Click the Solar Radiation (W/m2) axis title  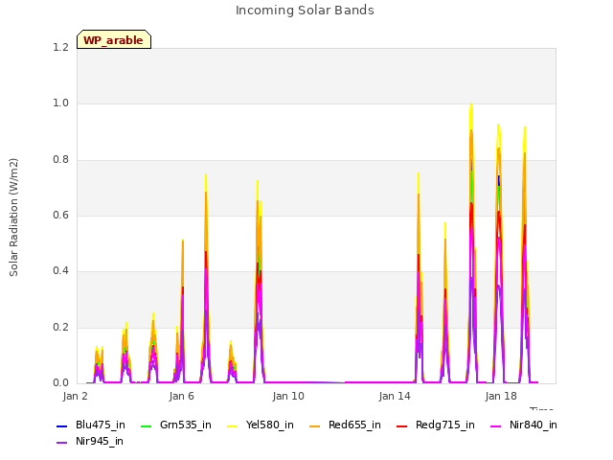click(13, 218)
